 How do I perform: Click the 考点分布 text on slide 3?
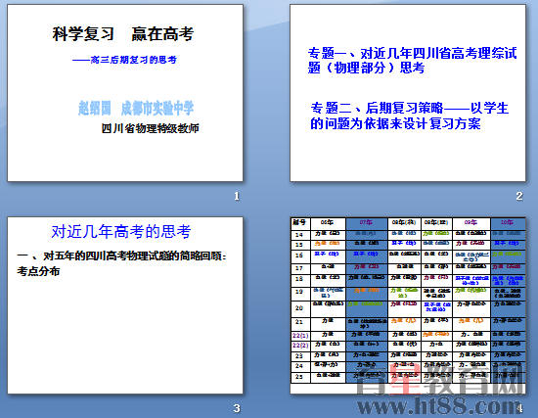38,271
